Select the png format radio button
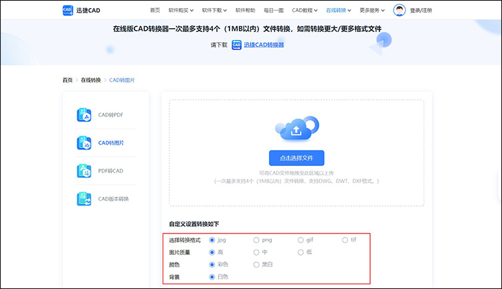This screenshot has height=289, width=502. 256,240
